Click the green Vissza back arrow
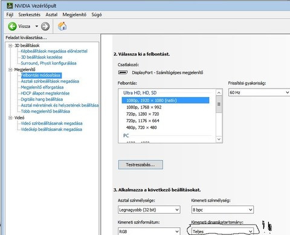This screenshot has height=235, width=290. point(12,27)
